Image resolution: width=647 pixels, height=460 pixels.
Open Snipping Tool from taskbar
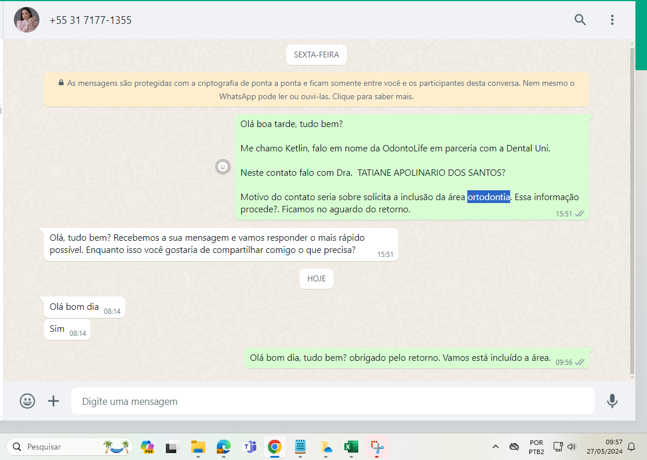point(377,447)
